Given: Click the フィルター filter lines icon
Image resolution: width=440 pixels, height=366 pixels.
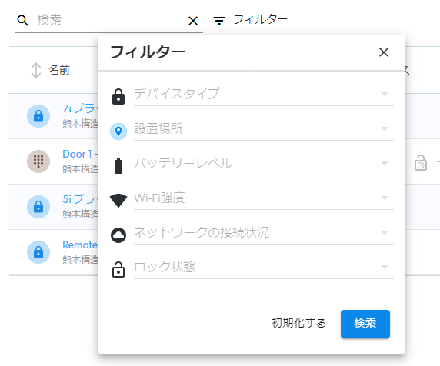Looking at the screenshot, I should point(219,21).
